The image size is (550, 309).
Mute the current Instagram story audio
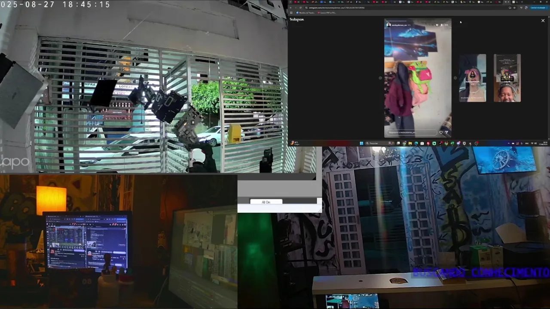coord(437,25)
